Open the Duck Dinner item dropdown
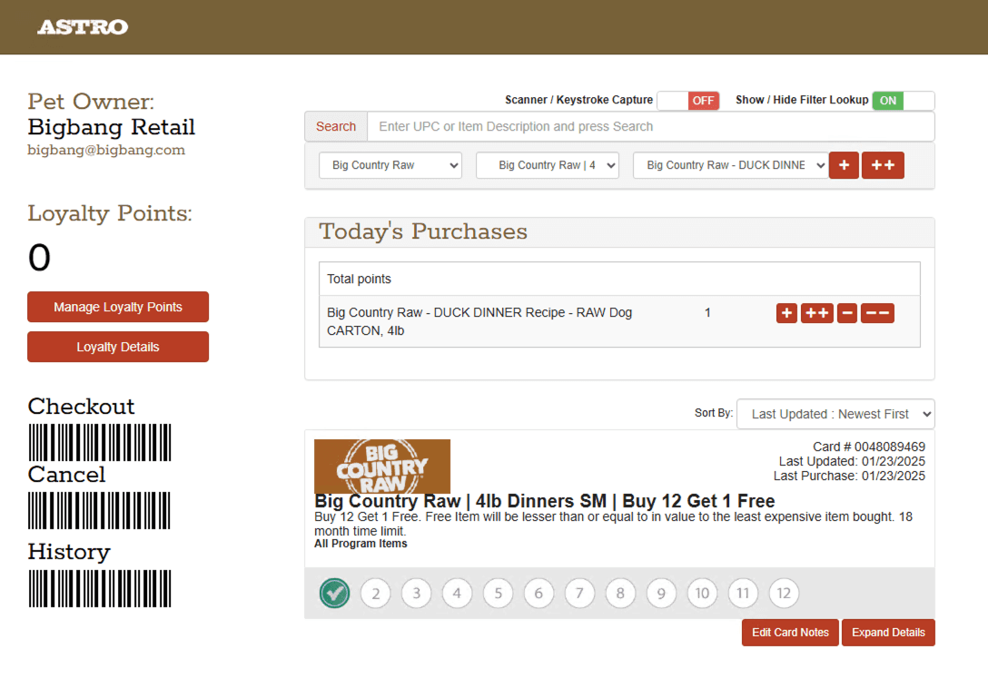988x678 pixels. (x=731, y=165)
